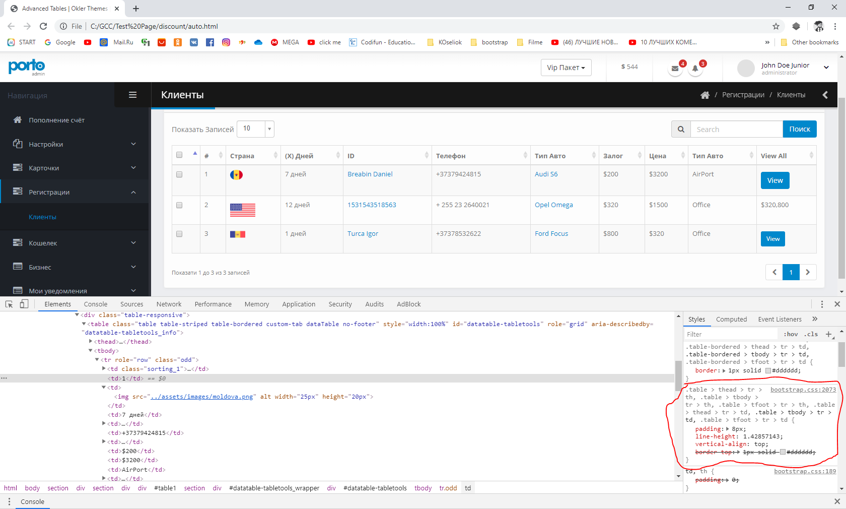Open the bell alerts icon
846x509 pixels.
(695, 69)
